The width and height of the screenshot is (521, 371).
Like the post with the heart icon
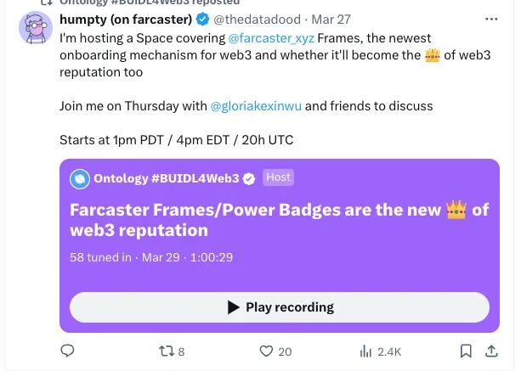pyautogui.click(x=267, y=351)
